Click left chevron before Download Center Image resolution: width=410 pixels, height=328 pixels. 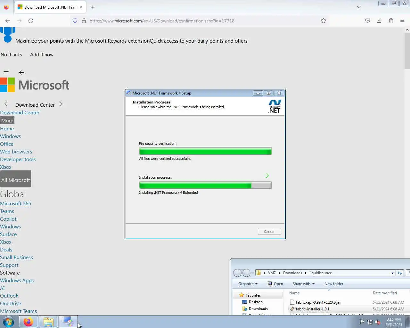point(6,104)
